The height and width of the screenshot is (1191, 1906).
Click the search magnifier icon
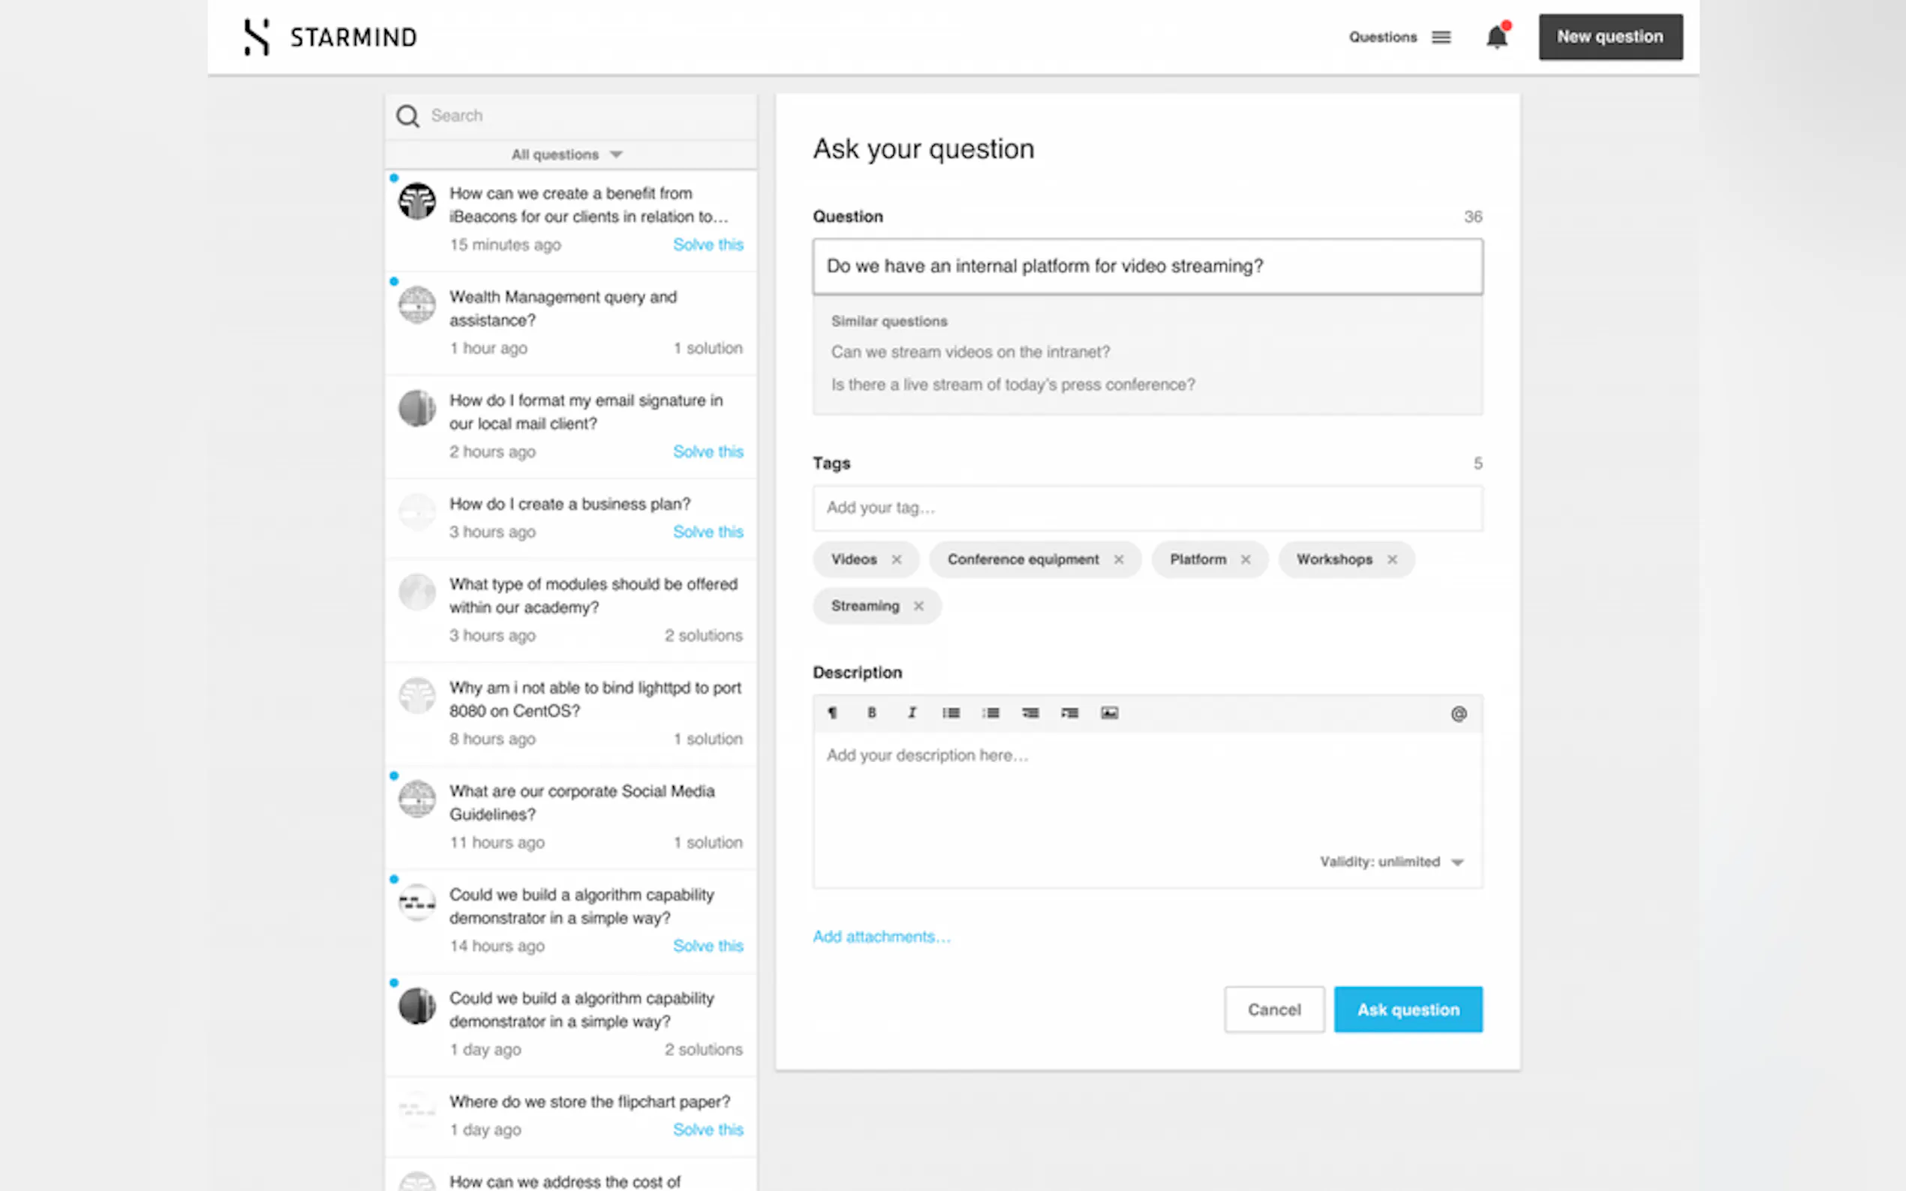click(407, 116)
